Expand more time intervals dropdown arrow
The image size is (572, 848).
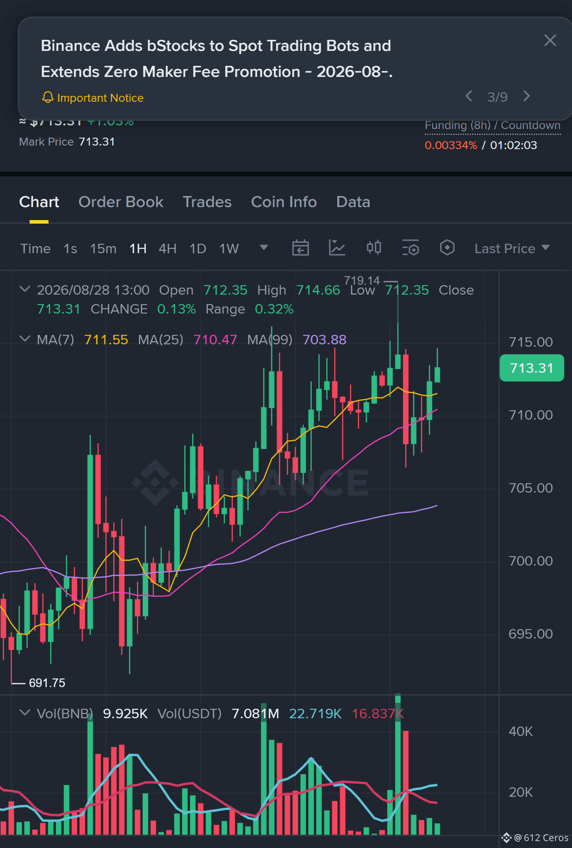(264, 248)
